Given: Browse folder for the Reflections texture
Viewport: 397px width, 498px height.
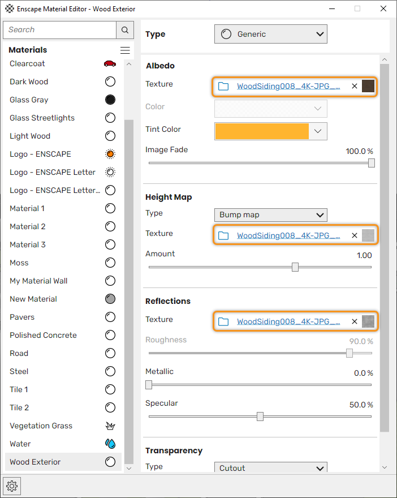Looking at the screenshot, I should [x=223, y=321].
